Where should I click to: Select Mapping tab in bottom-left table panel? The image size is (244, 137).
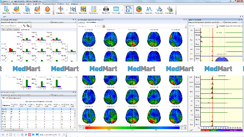click(x=14, y=98)
